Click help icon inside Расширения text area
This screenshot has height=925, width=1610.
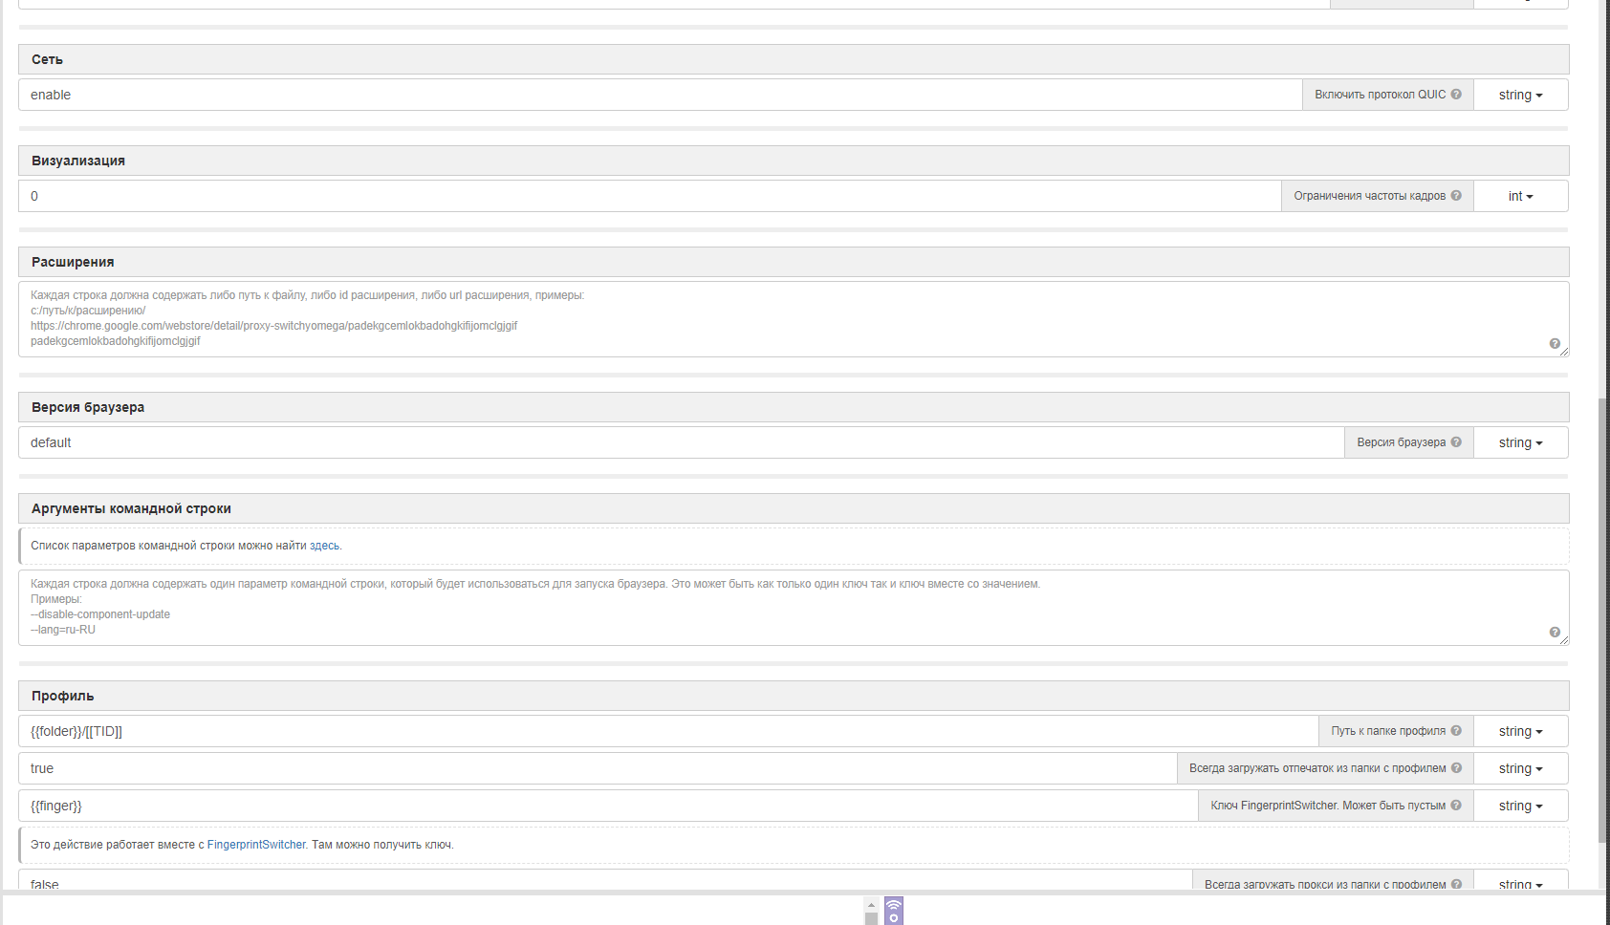click(x=1555, y=344)
